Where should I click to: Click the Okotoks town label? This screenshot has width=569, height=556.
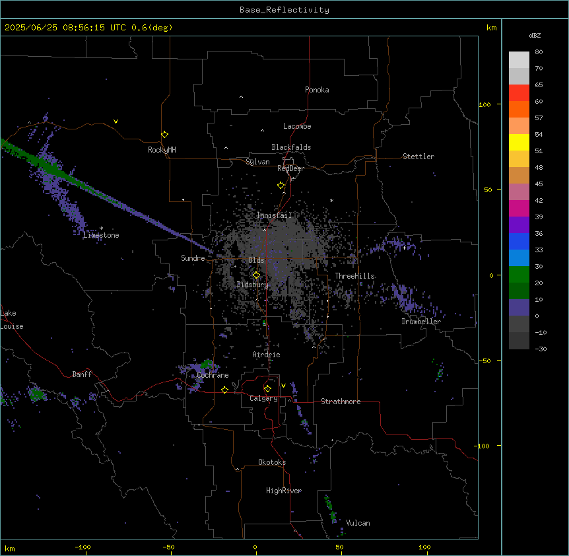pos(272,462)
